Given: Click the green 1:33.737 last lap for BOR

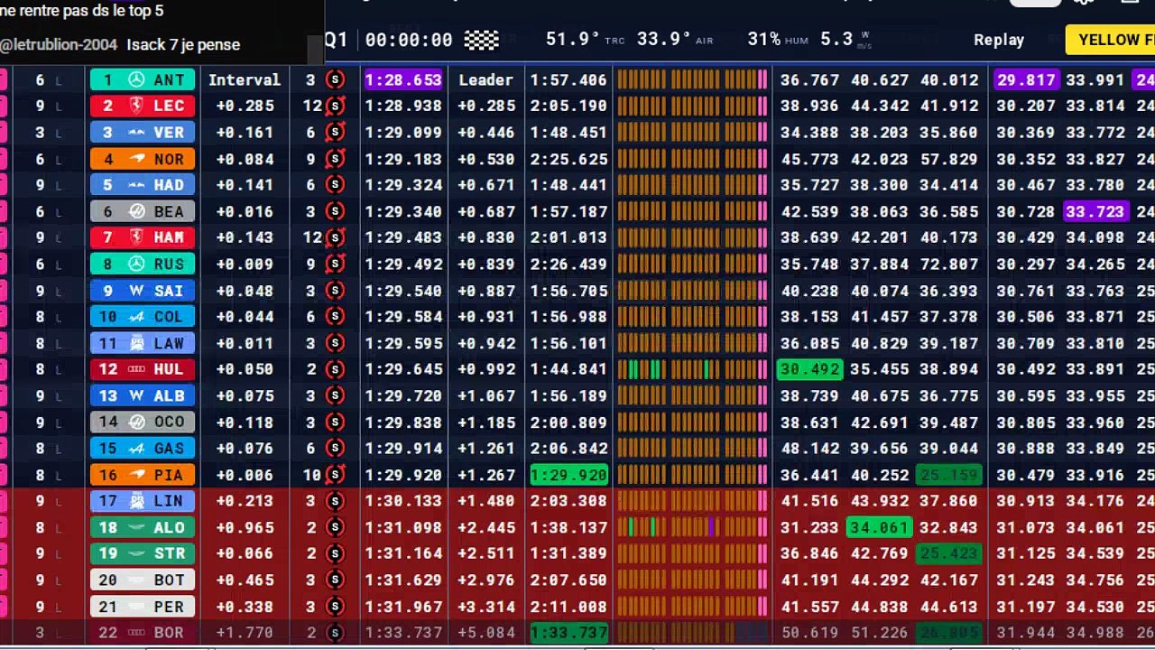Looking at the screenshot, I should click(x=568, y=634).
